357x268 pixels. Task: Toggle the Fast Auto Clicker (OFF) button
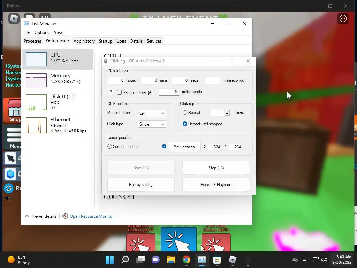216,242
